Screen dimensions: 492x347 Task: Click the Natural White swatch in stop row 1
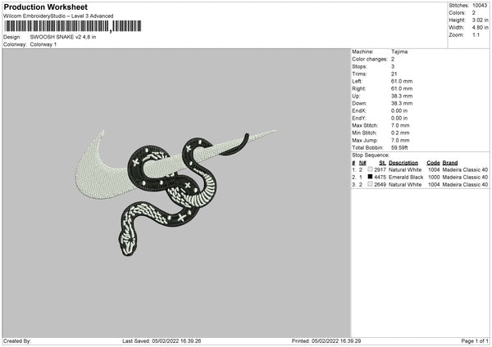pyautogui.click(x=370, y=169)
